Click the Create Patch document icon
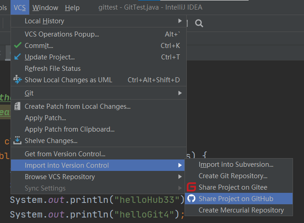The image size is (304, 223). (17, 106)
